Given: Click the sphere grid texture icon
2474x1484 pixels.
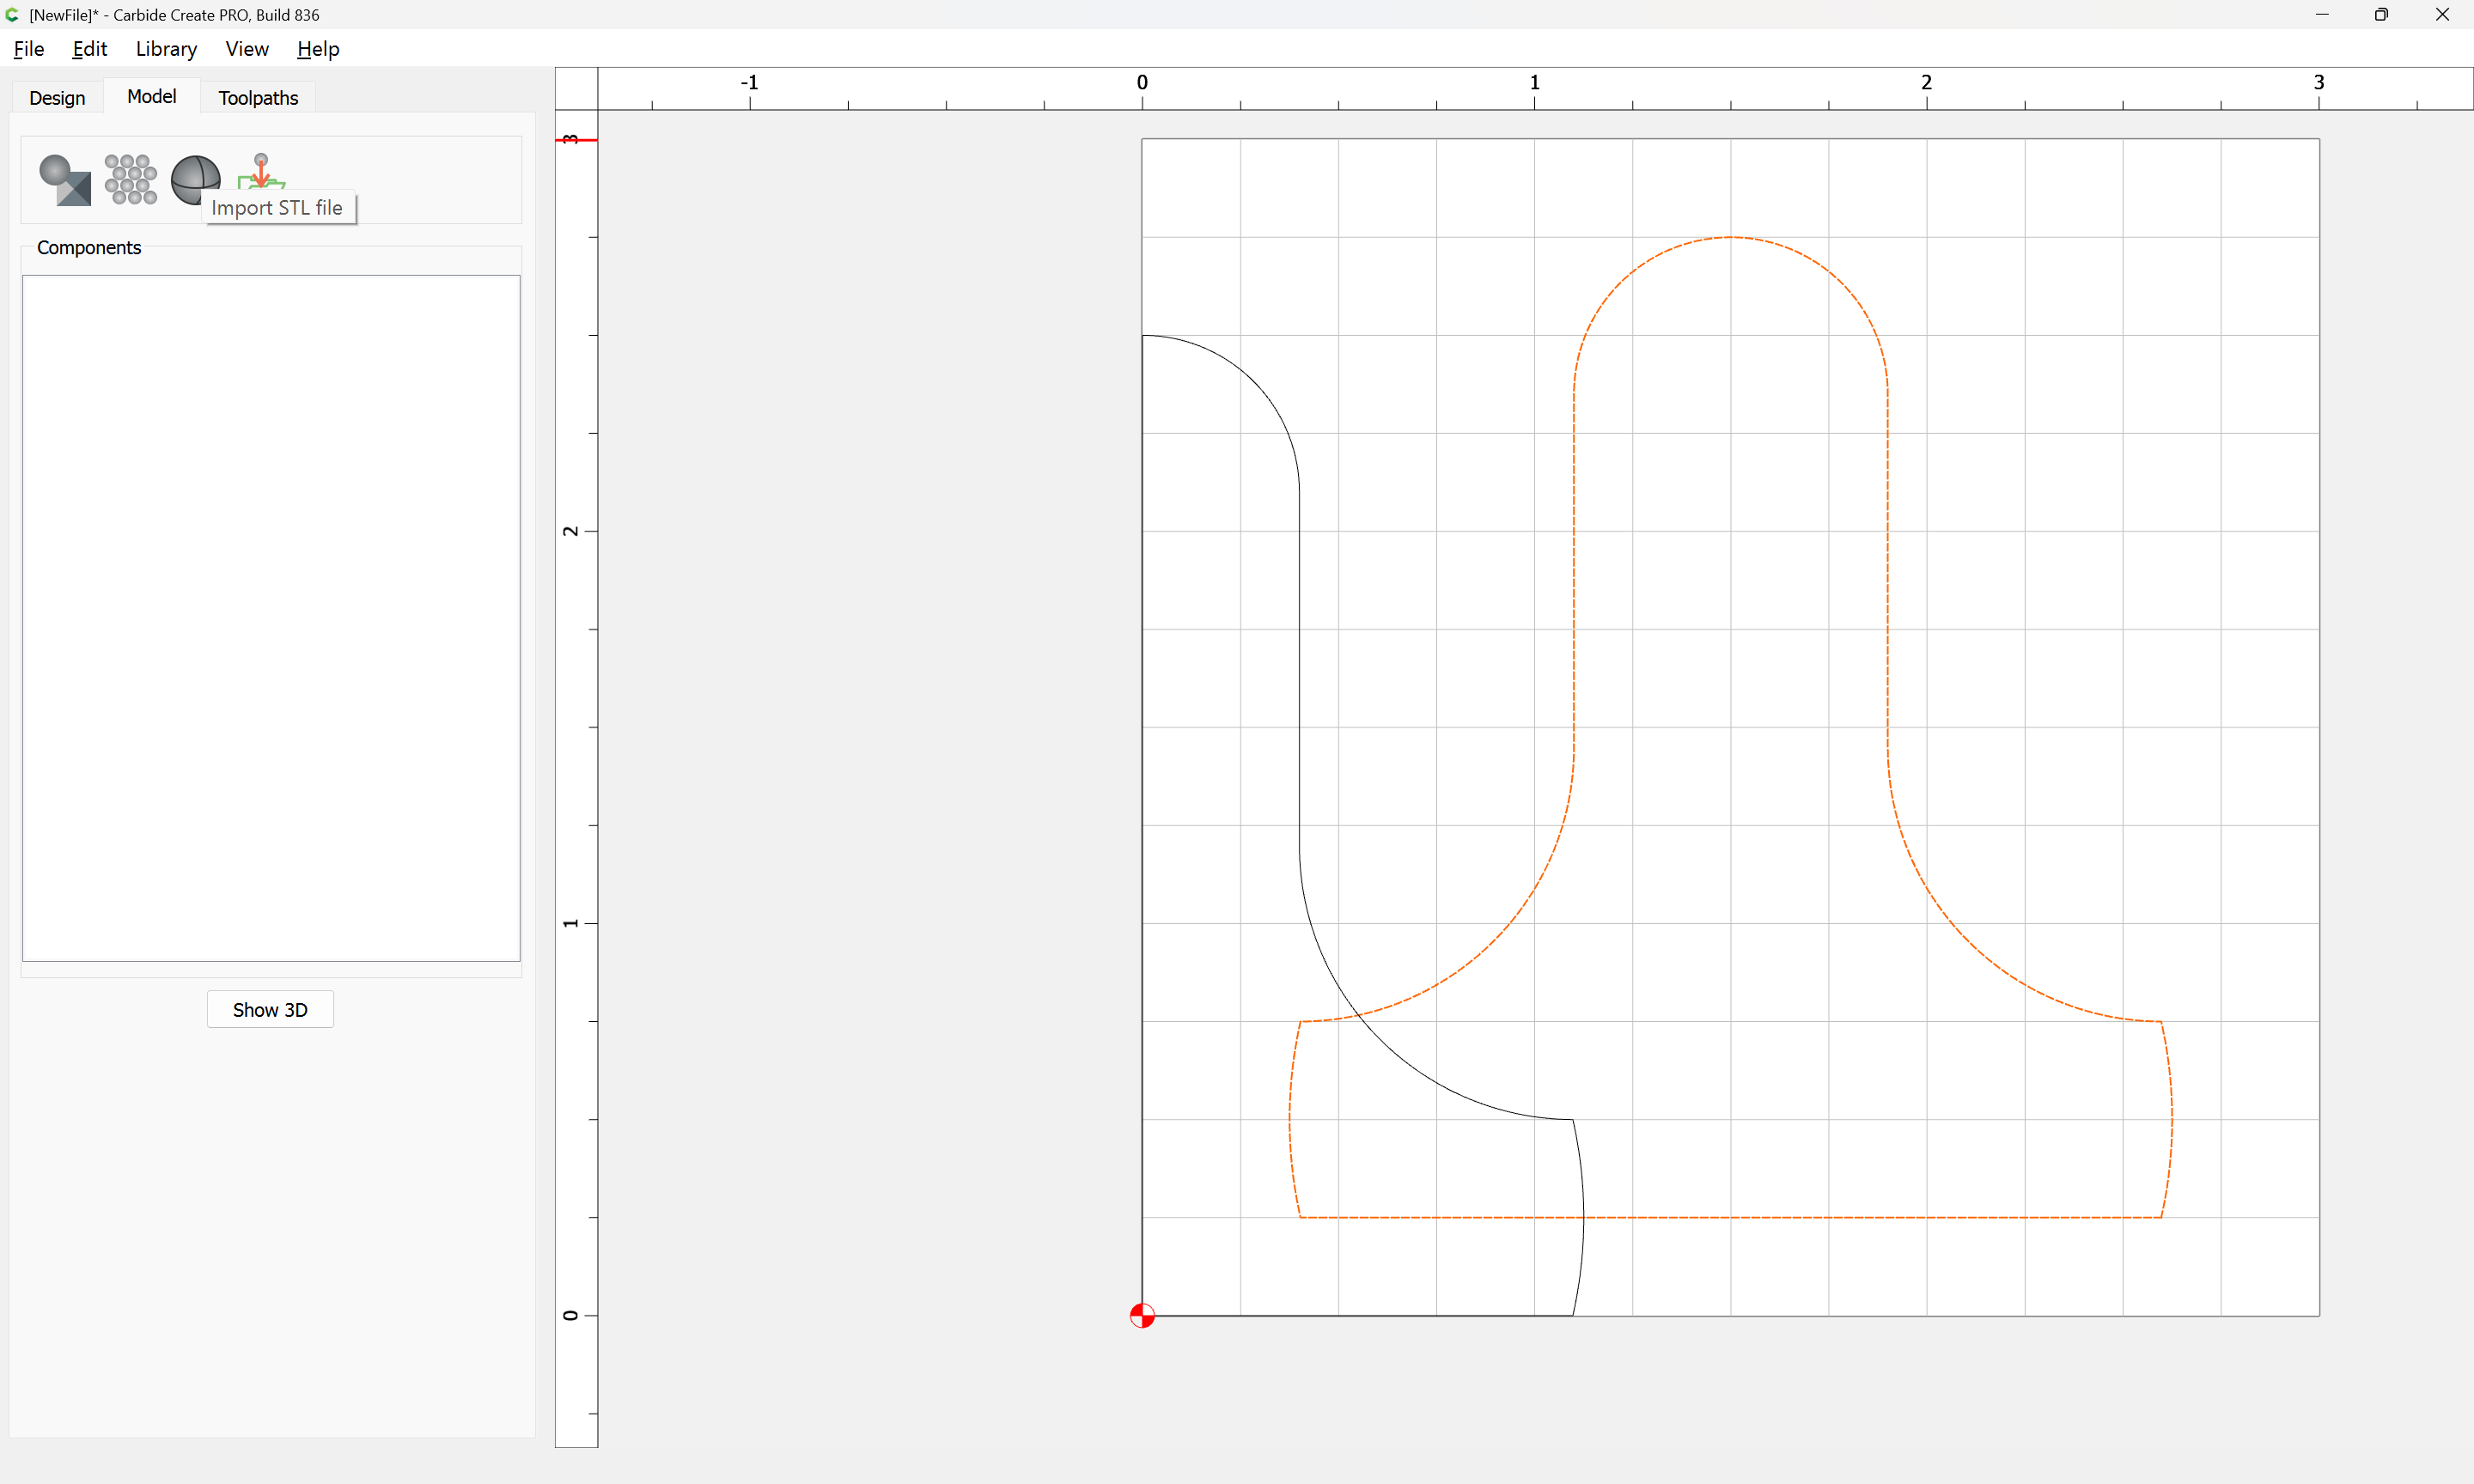Looking at the screenshot, I should coord(130,179).
